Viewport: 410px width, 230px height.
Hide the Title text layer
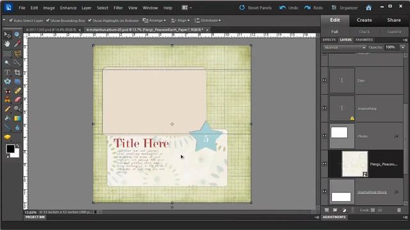(x=325, y=80)
